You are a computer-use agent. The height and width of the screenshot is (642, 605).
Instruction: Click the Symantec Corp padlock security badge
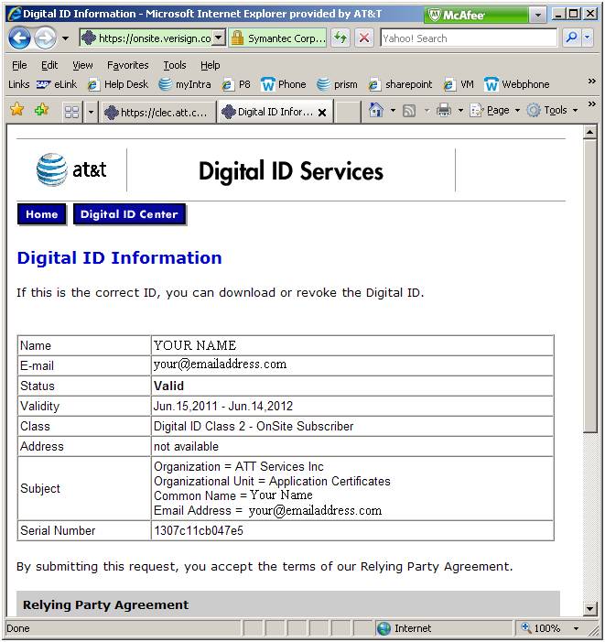pos(277,38)
